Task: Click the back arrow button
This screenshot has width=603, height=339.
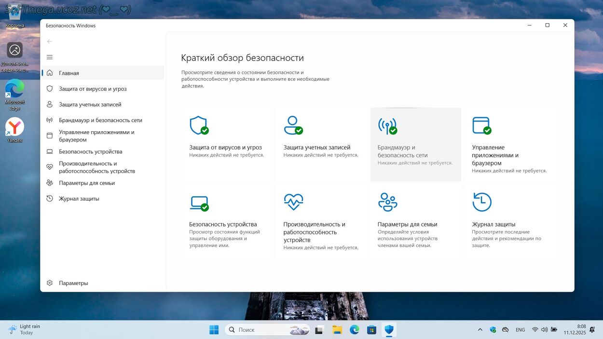Action: (x=49, y=41)
